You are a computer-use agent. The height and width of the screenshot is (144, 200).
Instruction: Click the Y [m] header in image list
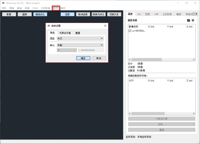(176, 27)
